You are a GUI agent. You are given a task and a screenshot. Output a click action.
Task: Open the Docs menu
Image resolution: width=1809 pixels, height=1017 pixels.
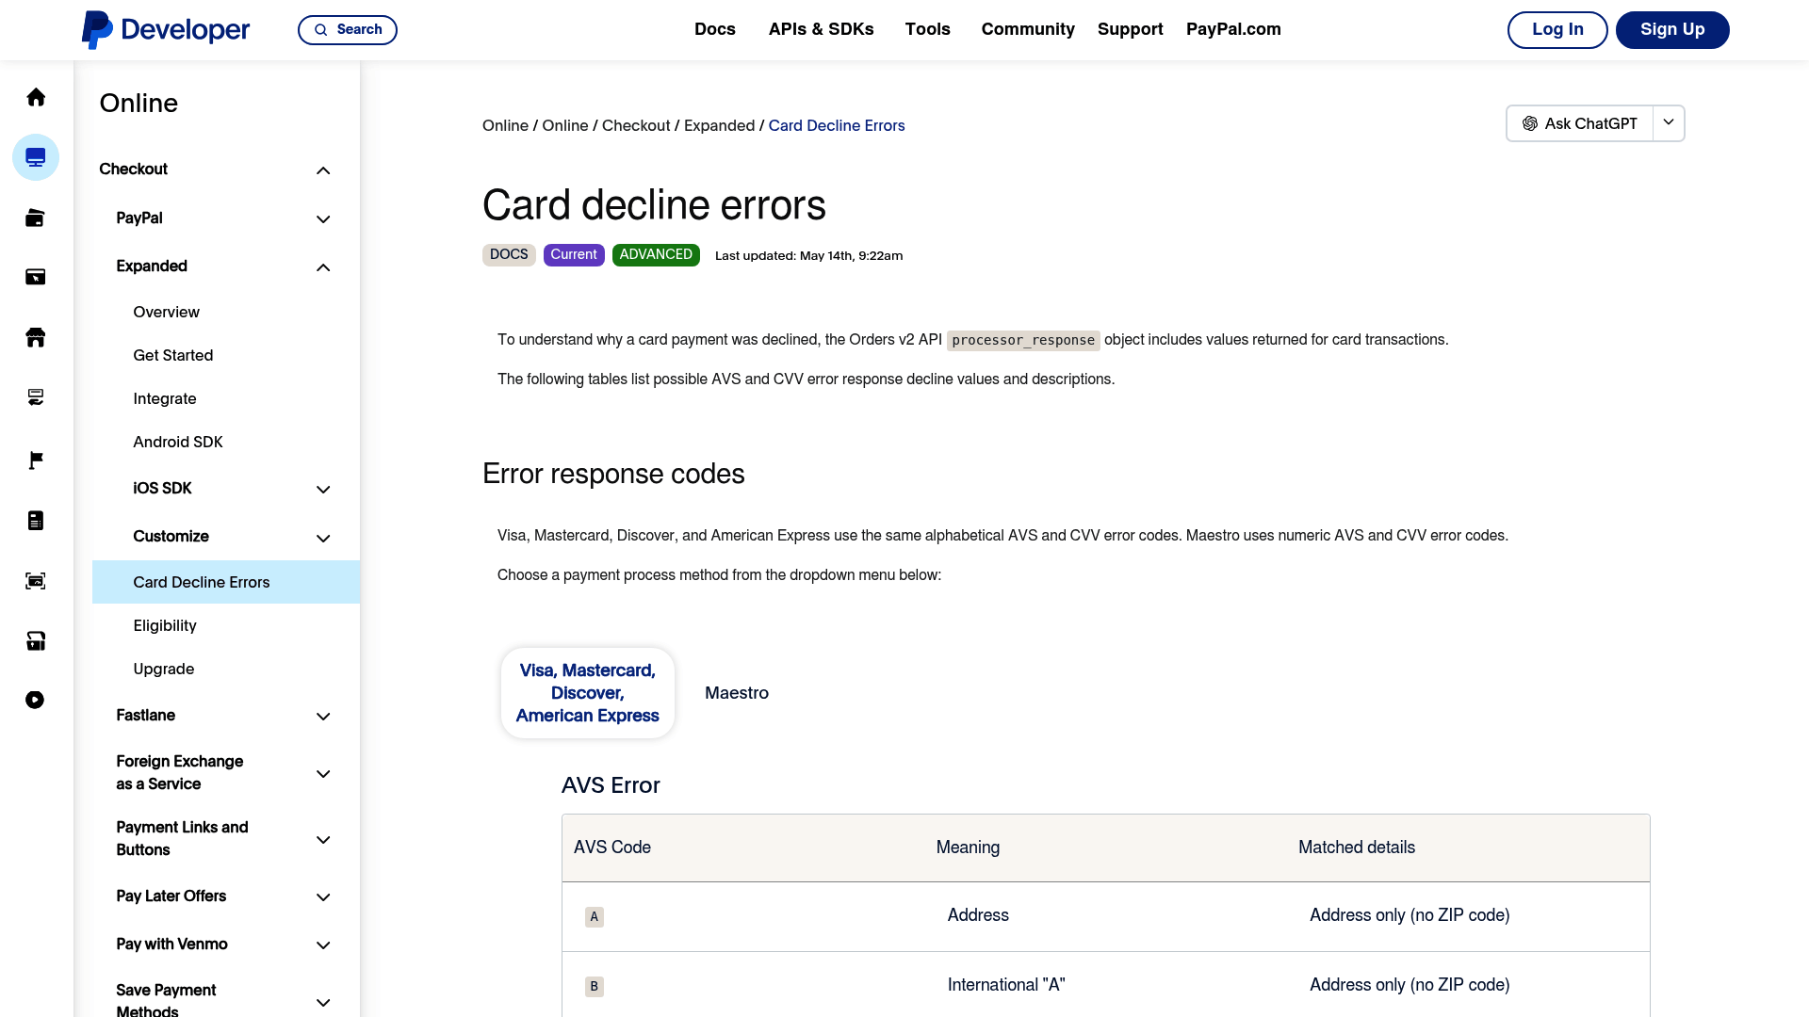[x=715, y=29]
